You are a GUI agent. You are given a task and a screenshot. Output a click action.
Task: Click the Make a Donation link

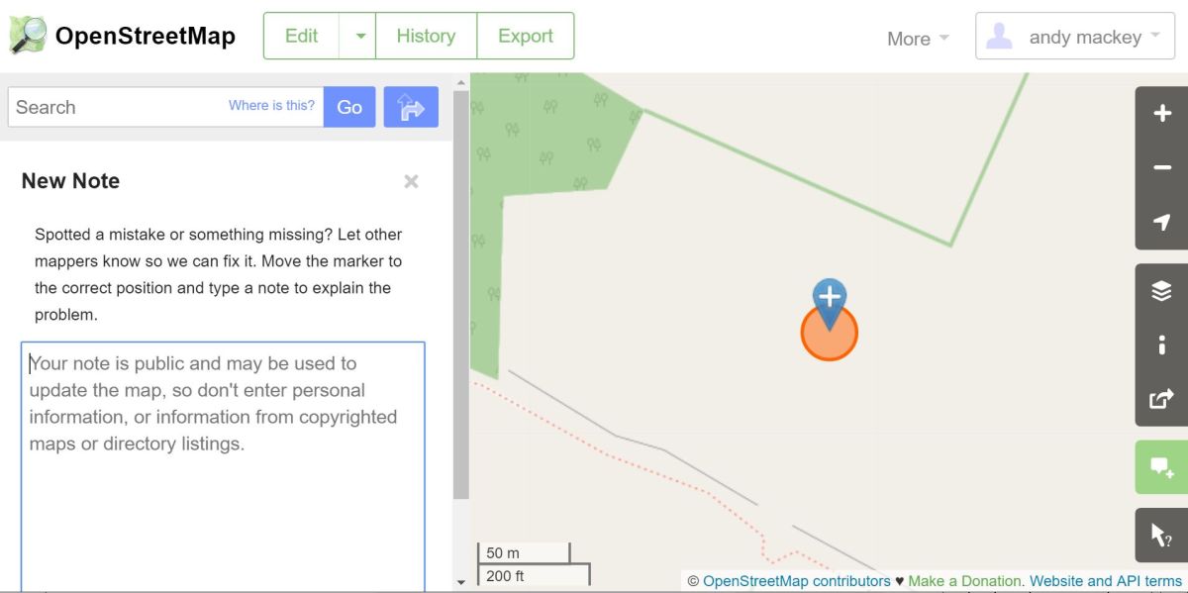[x=965, y=581]
